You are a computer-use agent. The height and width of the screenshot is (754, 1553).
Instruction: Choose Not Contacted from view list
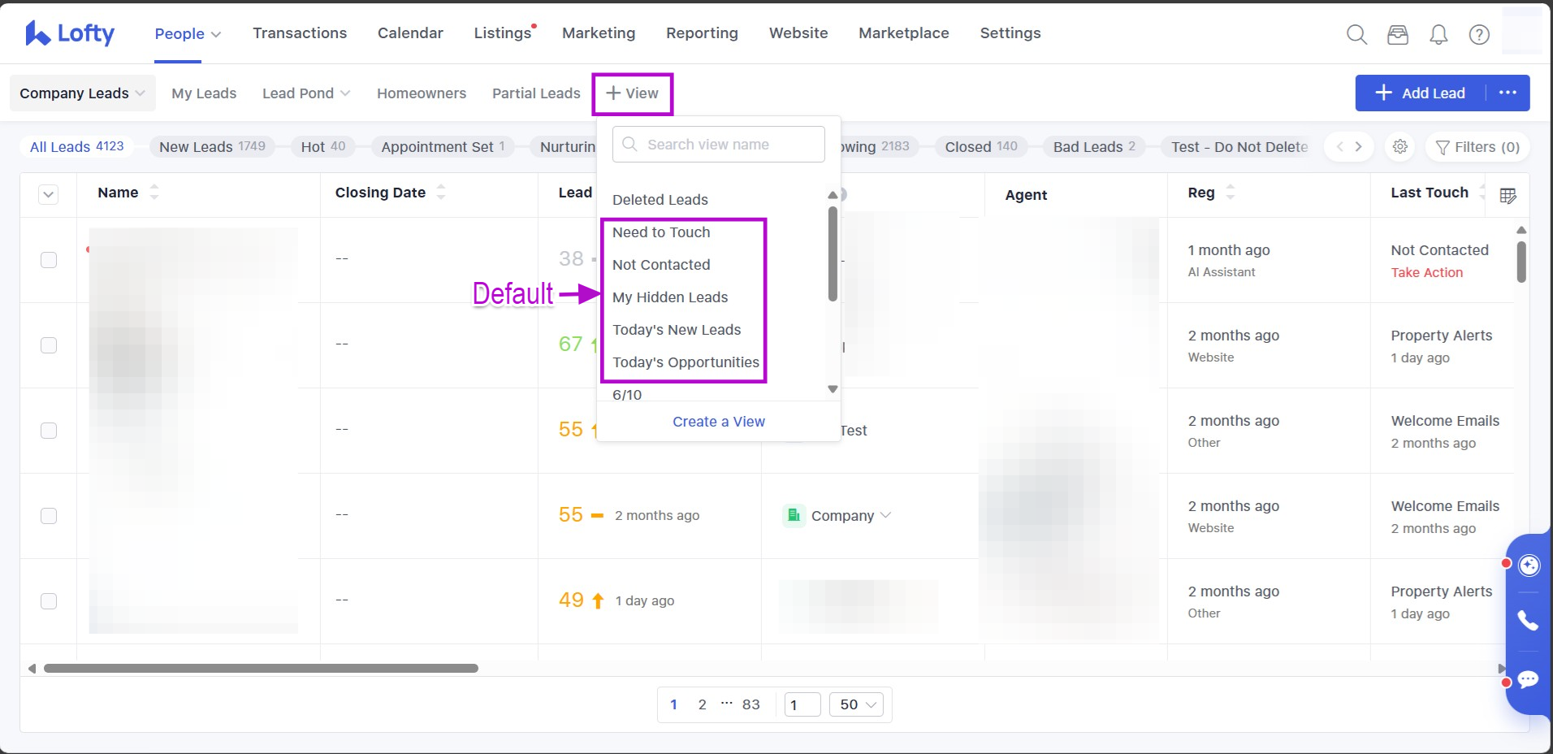pos(661,265)
